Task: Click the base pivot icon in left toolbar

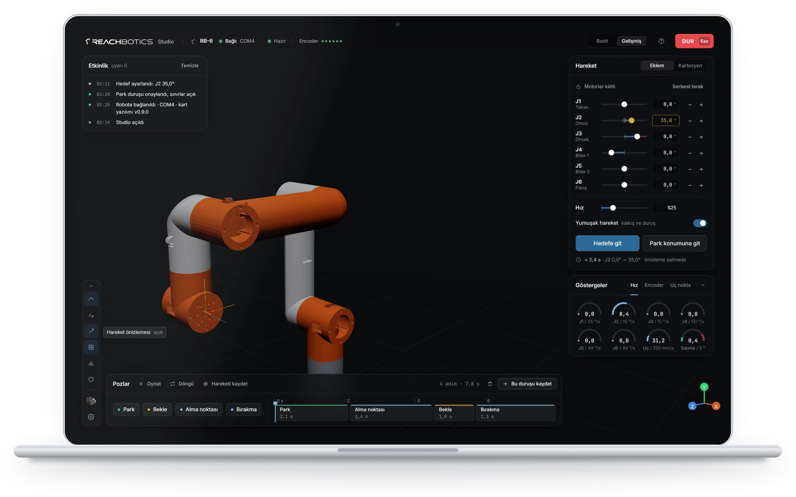Action: pyautogui.click(x=91, y=363)
